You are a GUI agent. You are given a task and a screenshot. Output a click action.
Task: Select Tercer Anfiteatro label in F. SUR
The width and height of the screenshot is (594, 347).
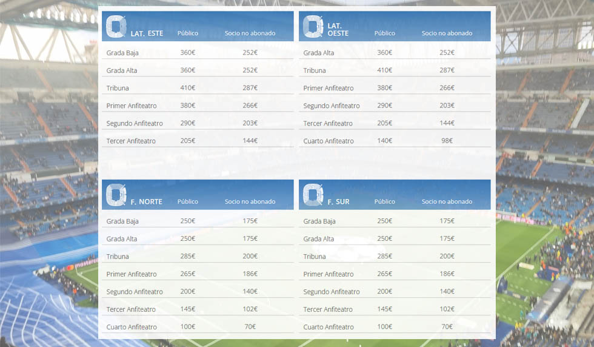click(328, 309)
